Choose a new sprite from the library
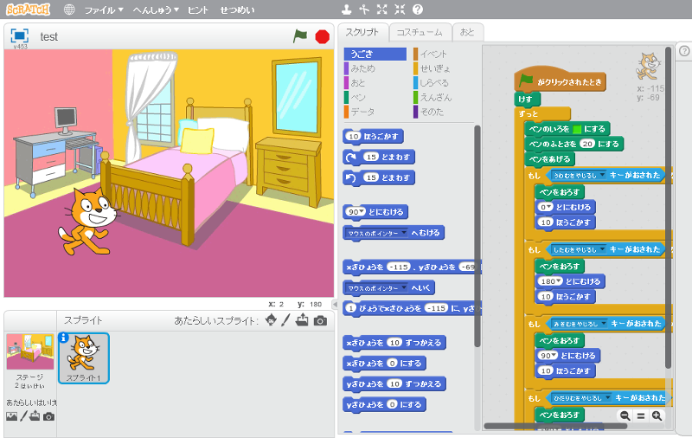This screenshot has height=438, width=692. tap(271, 320)
